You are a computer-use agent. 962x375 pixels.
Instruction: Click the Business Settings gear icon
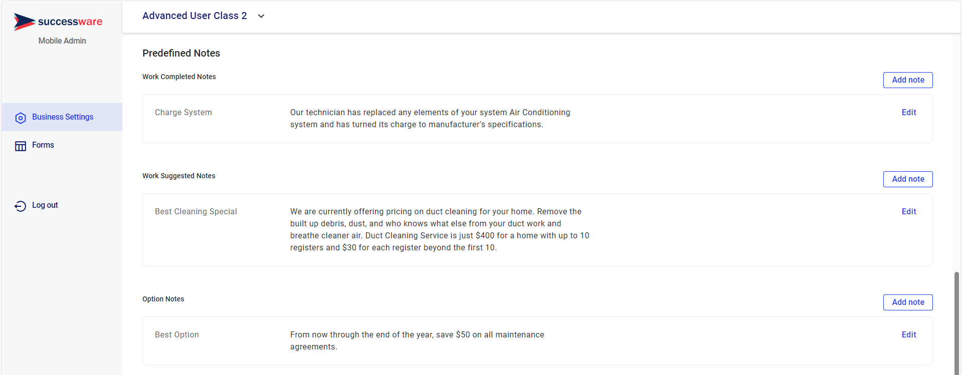pos(21,118)
